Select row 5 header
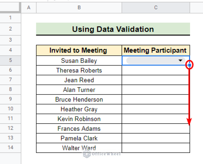Viewport: 203px width, 164px height. coord(10,60)
